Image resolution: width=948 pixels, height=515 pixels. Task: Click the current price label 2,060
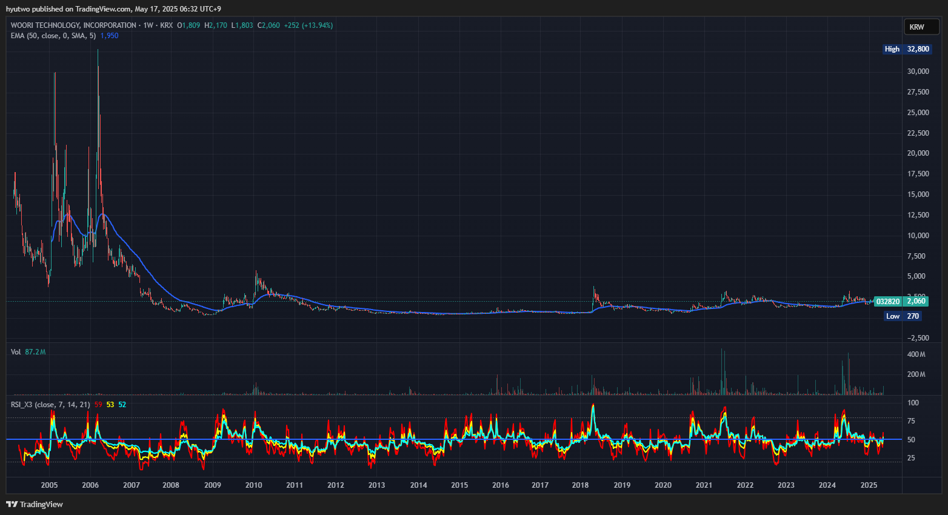pos(916,301)
